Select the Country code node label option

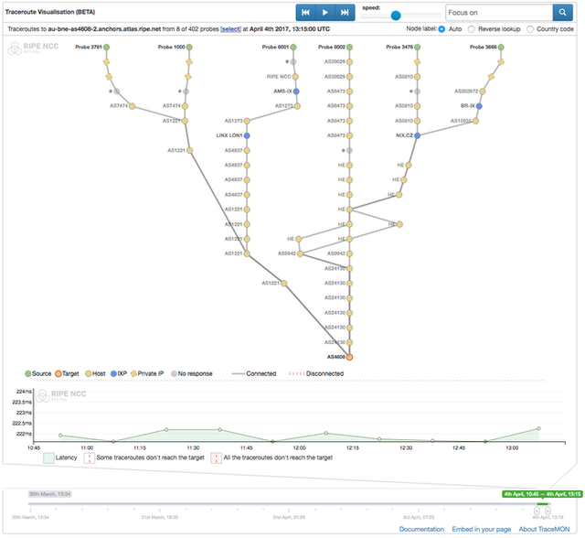point(530,29)
